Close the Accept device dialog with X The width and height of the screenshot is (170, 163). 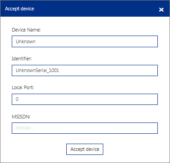tap(161, 9)
